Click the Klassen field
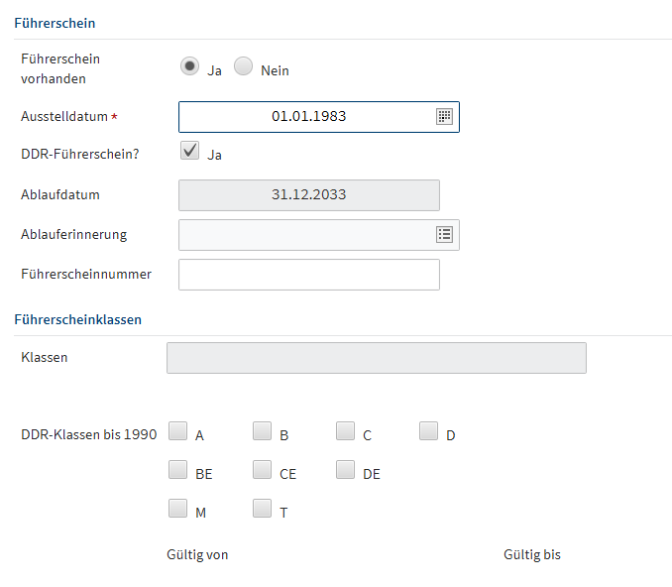The image size is (672, 587). click(376, 358)
